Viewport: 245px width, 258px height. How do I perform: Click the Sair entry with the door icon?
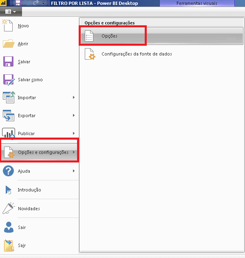[40, 245]
